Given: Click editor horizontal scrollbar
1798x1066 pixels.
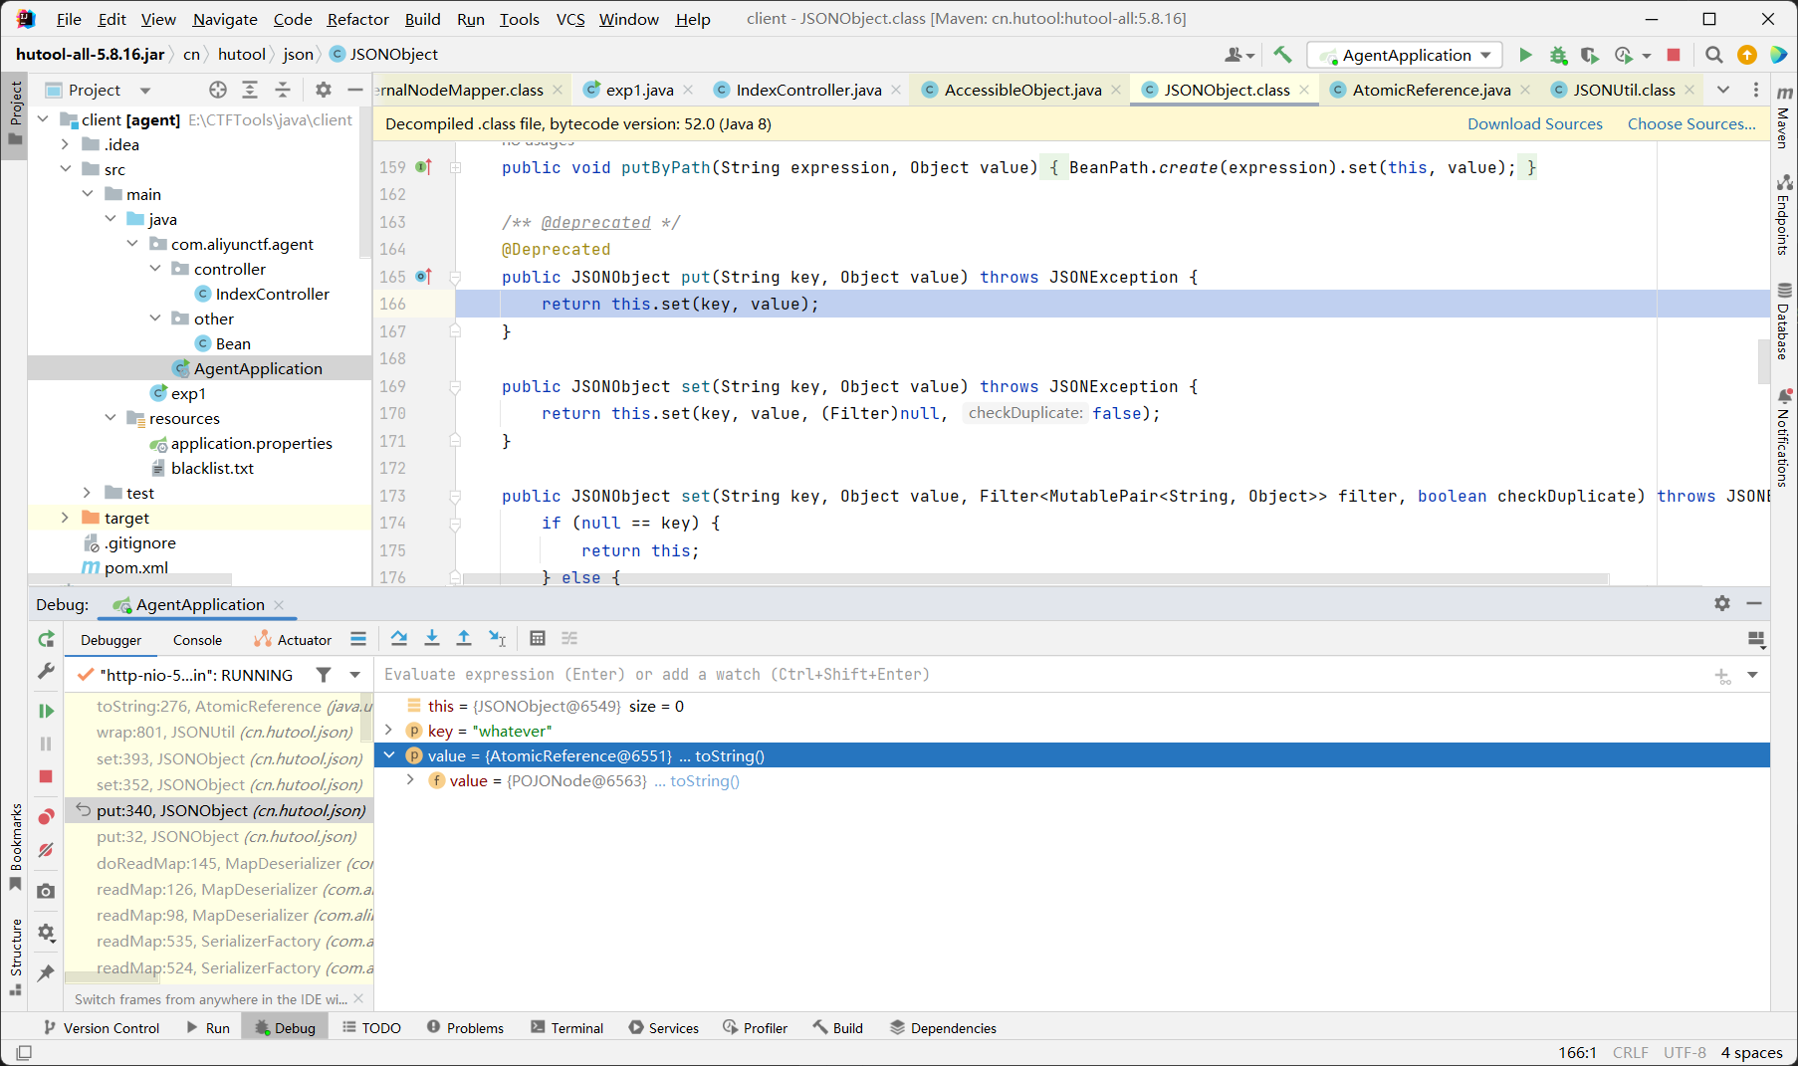Looking at the screenshot, I should (x=1035, y=578).
